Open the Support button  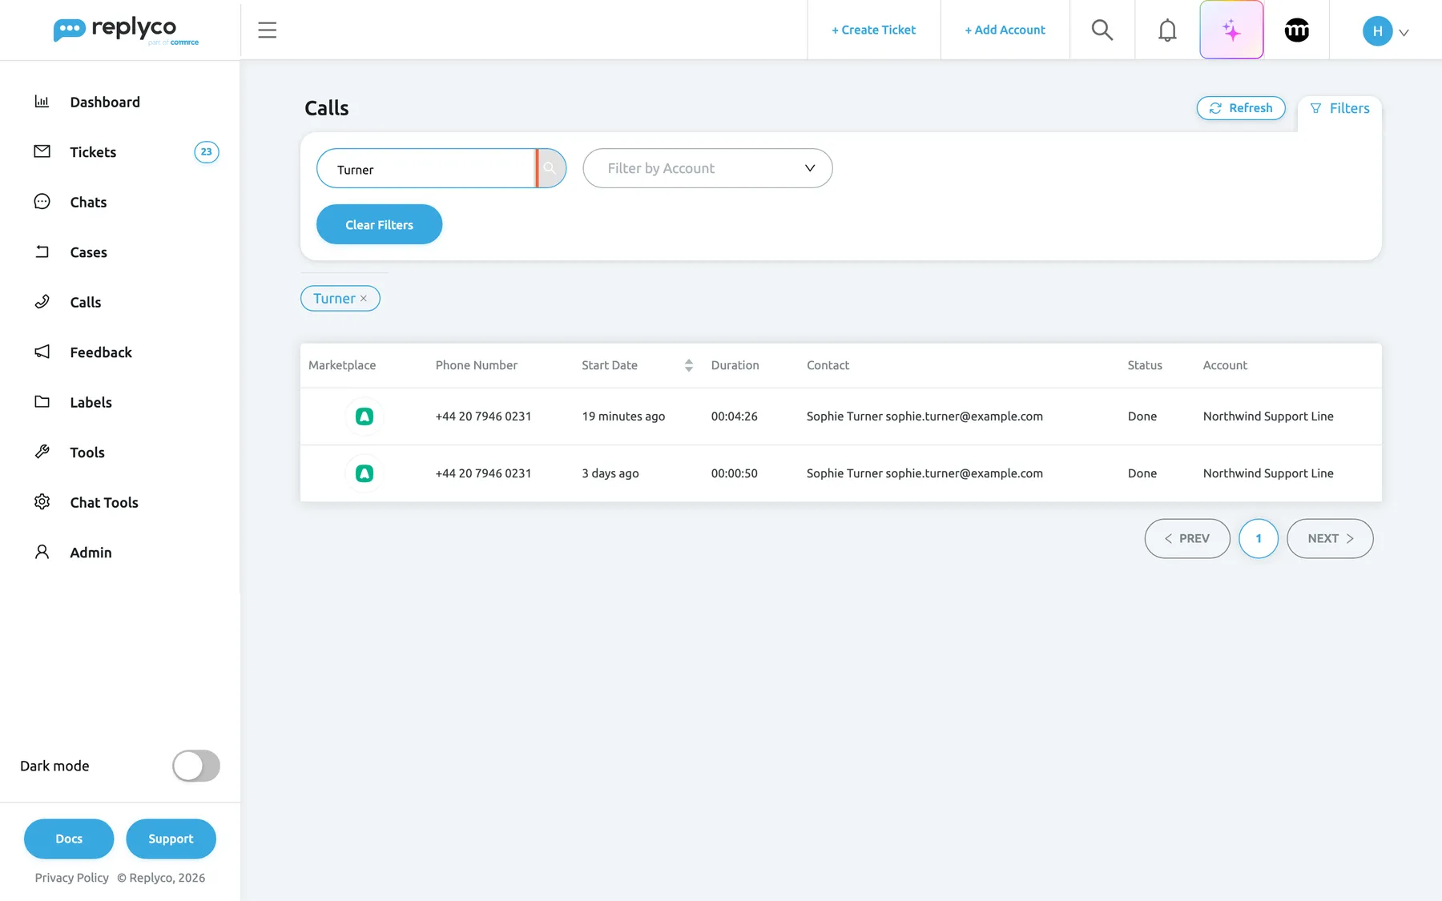click(x=171, y=839)
